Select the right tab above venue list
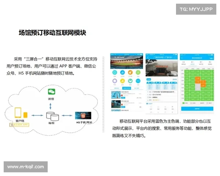 click(x=137, y=88)
